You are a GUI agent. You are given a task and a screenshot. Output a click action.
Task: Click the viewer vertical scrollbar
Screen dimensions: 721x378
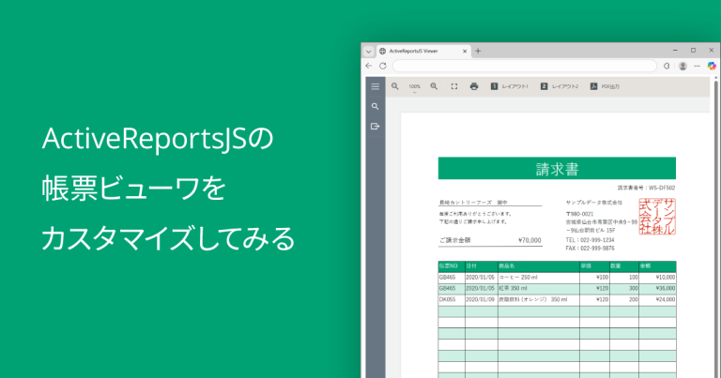(716, 227)
